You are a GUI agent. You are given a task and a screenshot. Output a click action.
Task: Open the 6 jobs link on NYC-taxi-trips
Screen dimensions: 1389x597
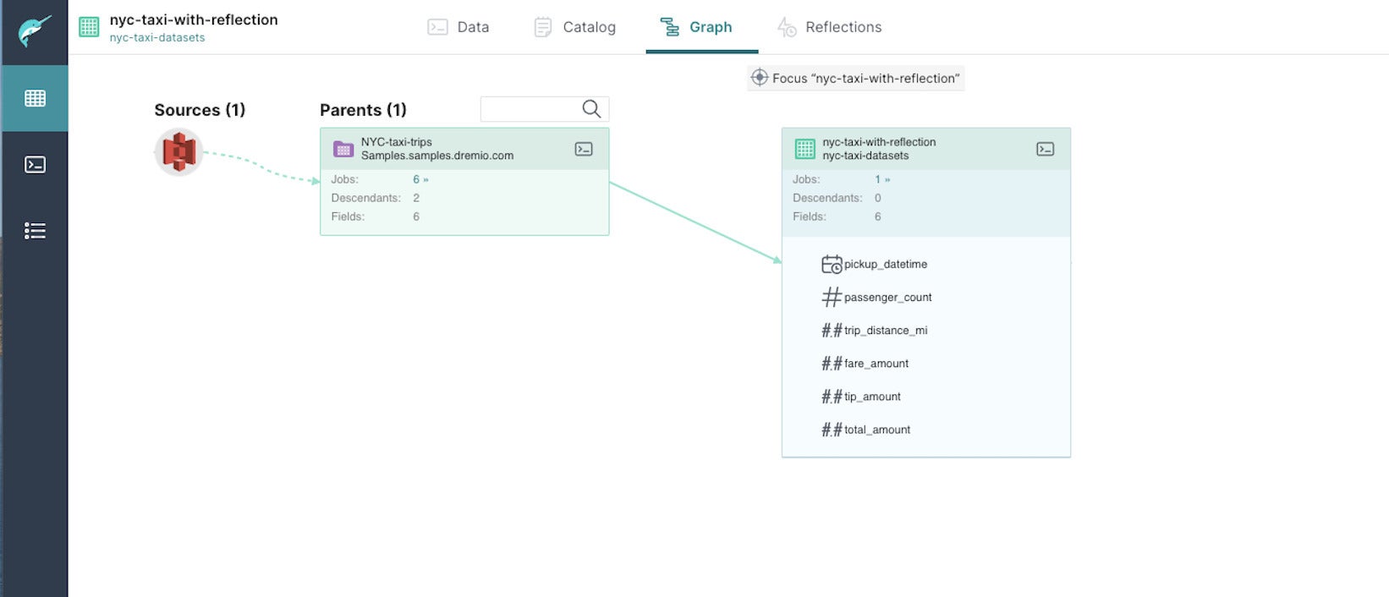420,179
